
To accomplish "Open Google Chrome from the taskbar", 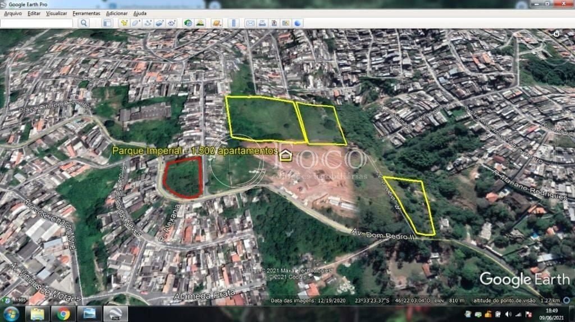I will (x=63, y=314).
